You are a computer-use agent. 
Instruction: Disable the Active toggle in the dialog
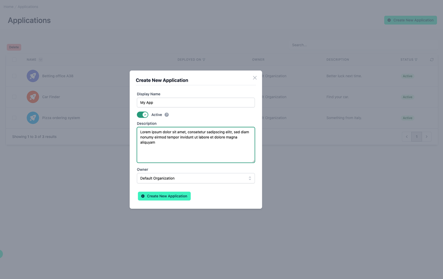pos(143,114)
